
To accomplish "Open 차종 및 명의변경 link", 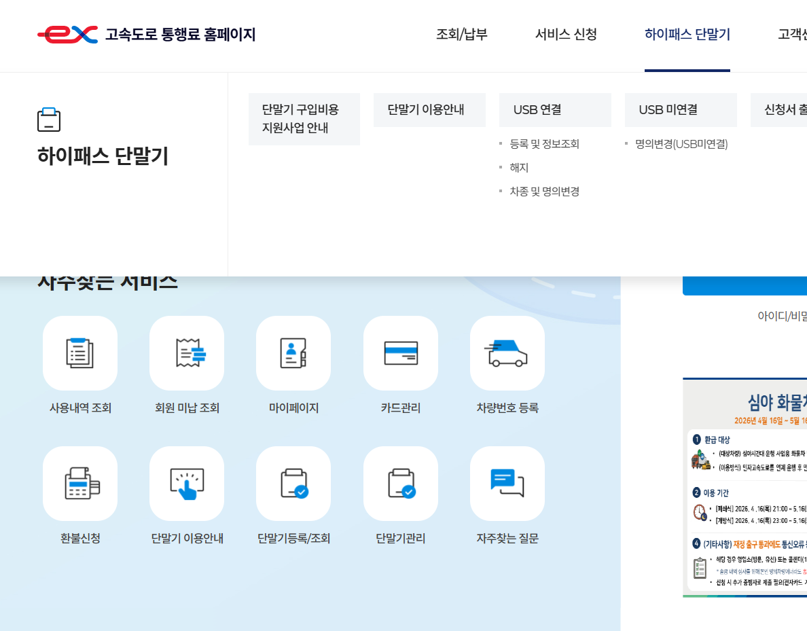I will [x=545, y=192].
